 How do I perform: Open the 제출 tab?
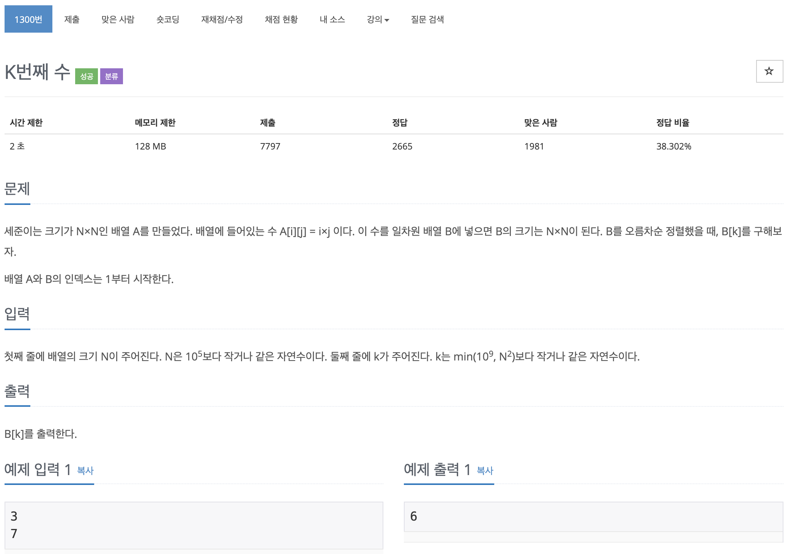tap(72, 19)
